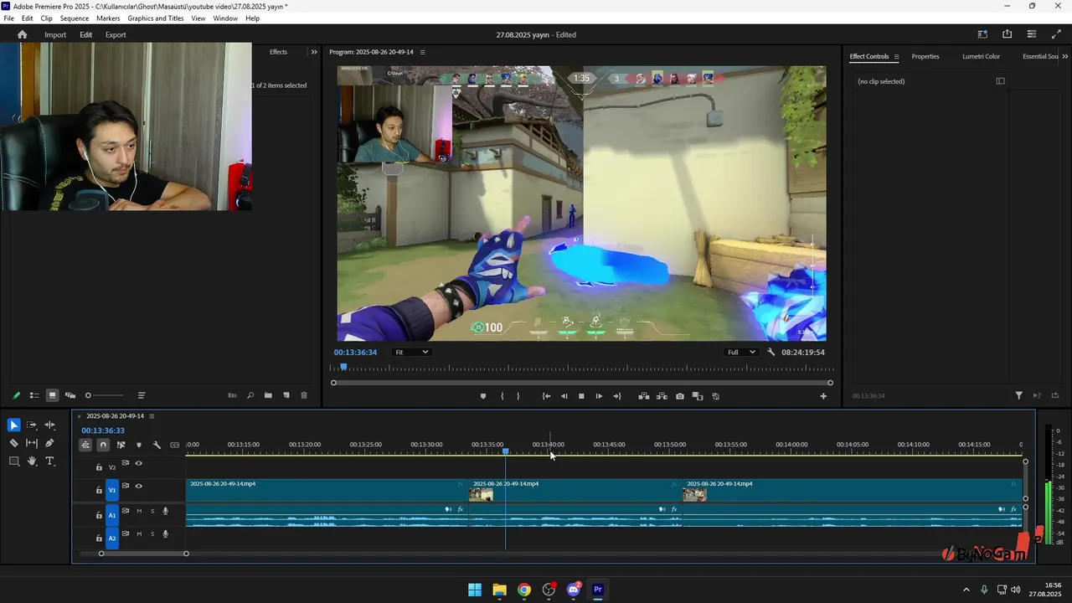
Task: Click the Edit workspace button
Action: (x=86, y=35)
